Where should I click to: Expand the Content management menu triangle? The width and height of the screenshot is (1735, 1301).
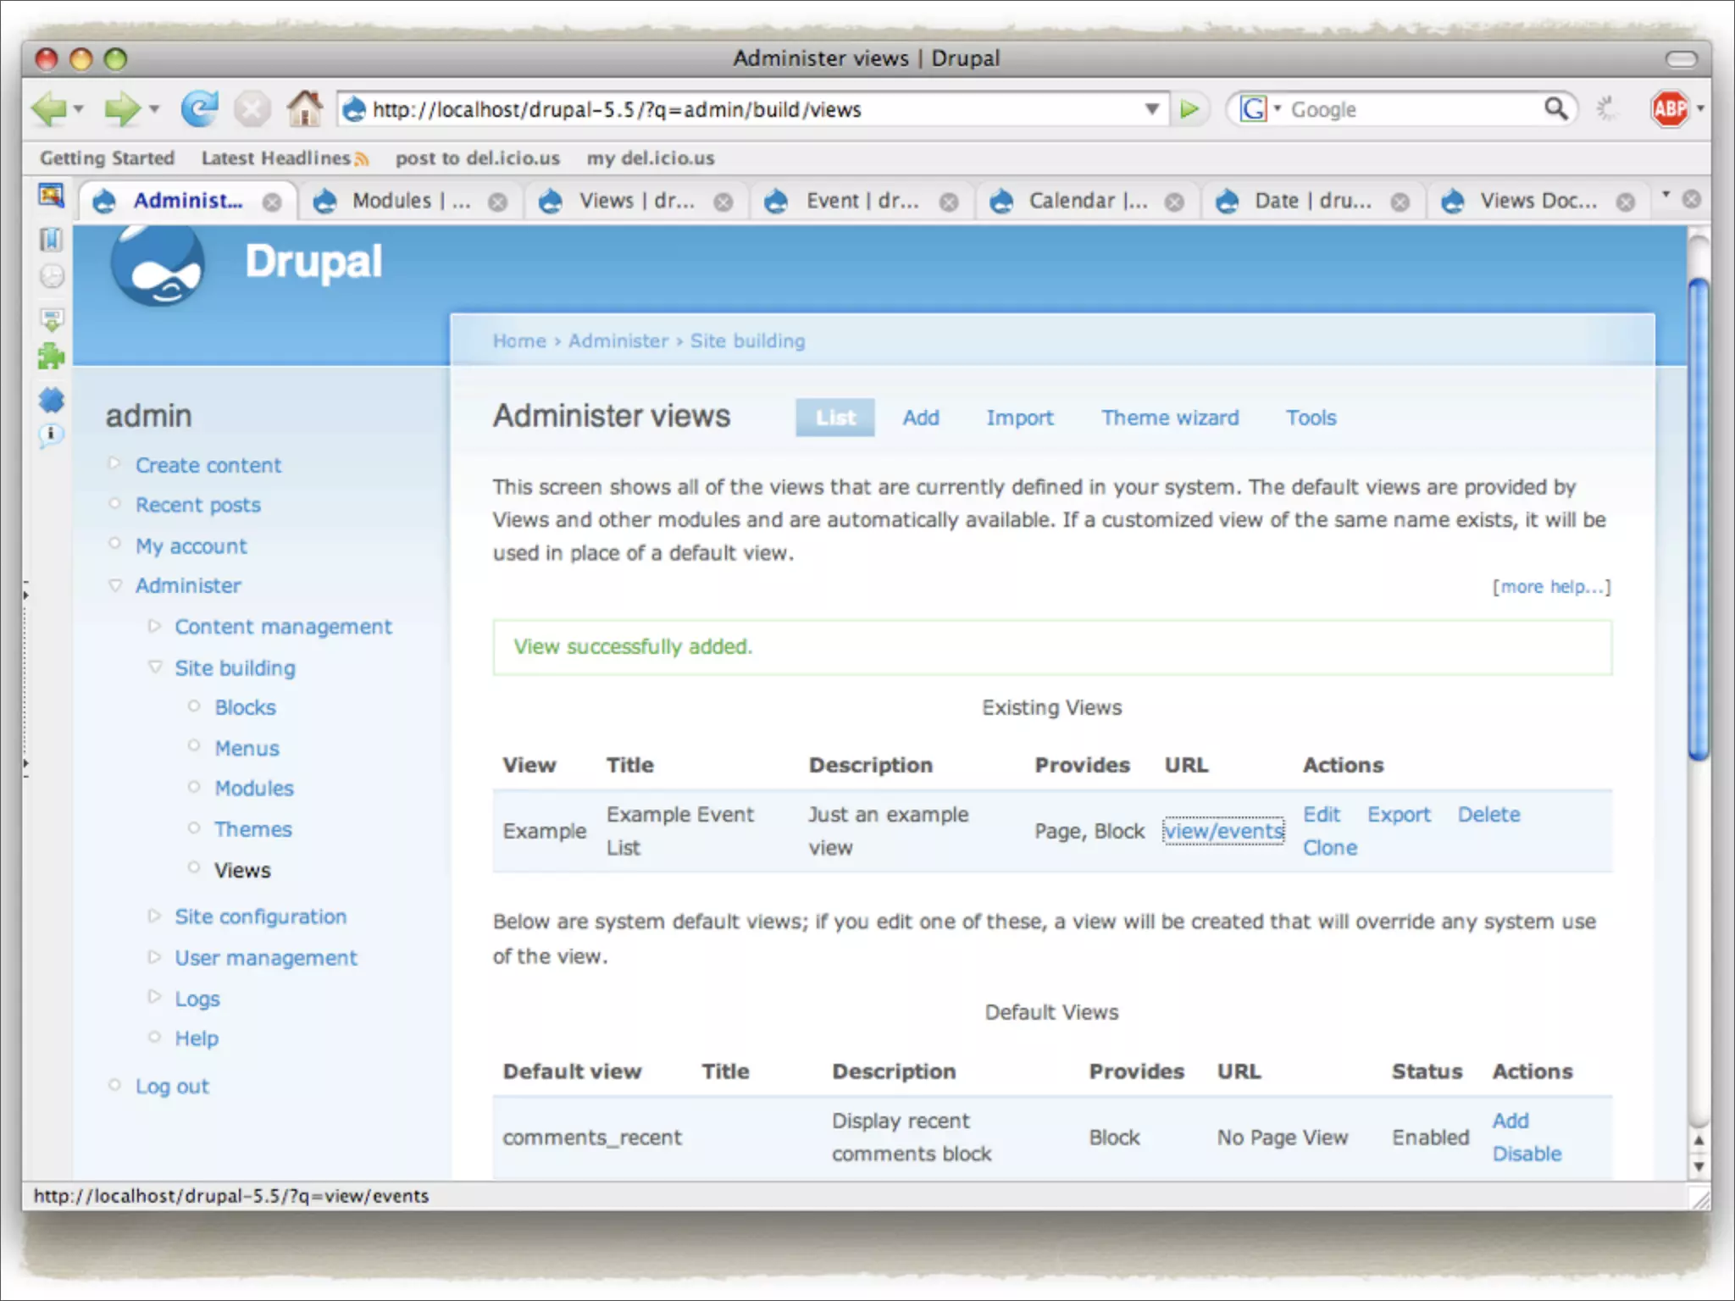(x=154, y=626)
